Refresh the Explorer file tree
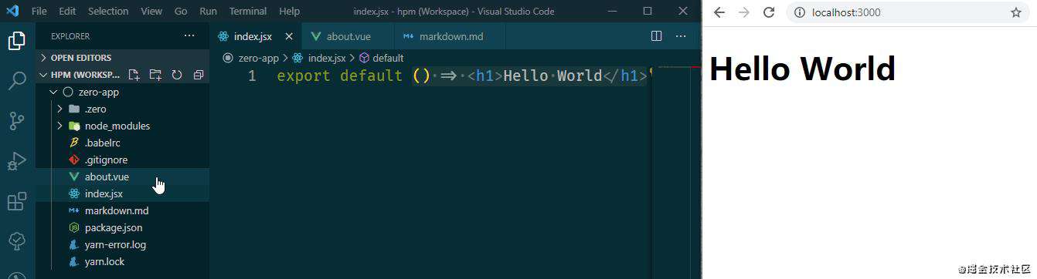The image size is (1037, 279). click(x=177, y=75)
